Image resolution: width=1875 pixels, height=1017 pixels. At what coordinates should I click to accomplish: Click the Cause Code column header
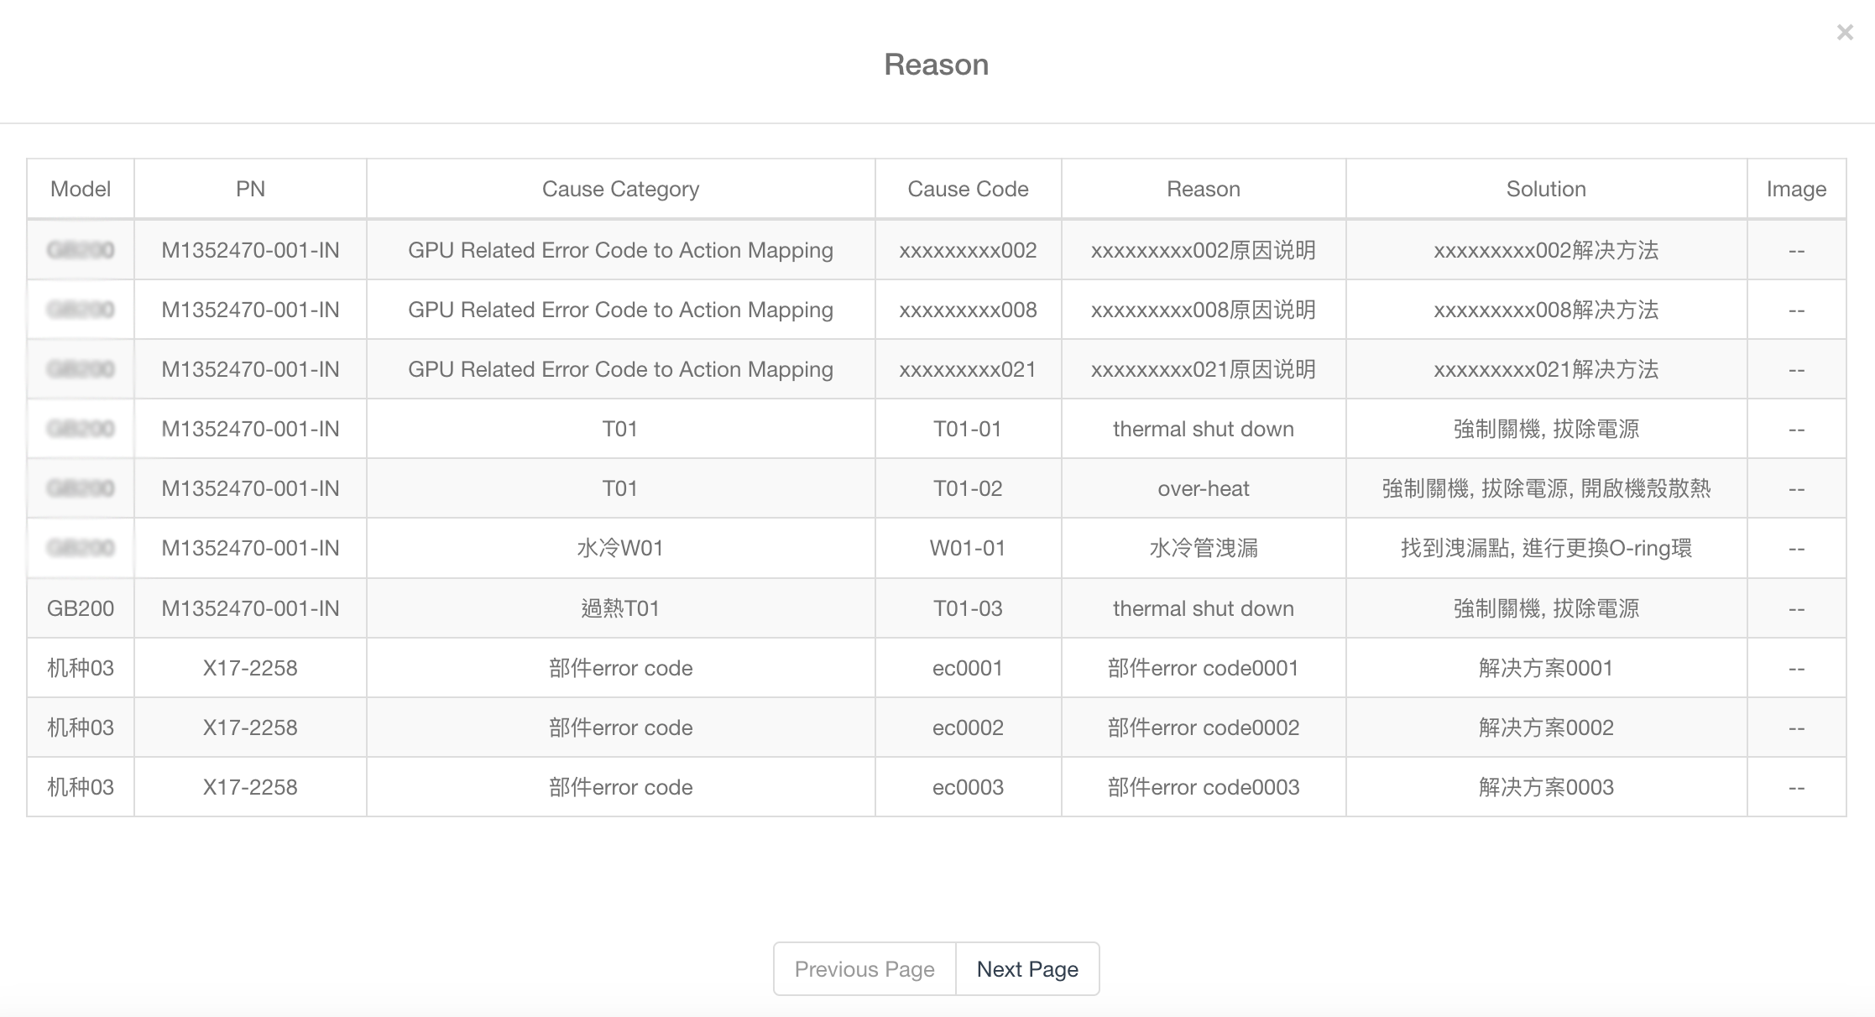pos(968,189)
